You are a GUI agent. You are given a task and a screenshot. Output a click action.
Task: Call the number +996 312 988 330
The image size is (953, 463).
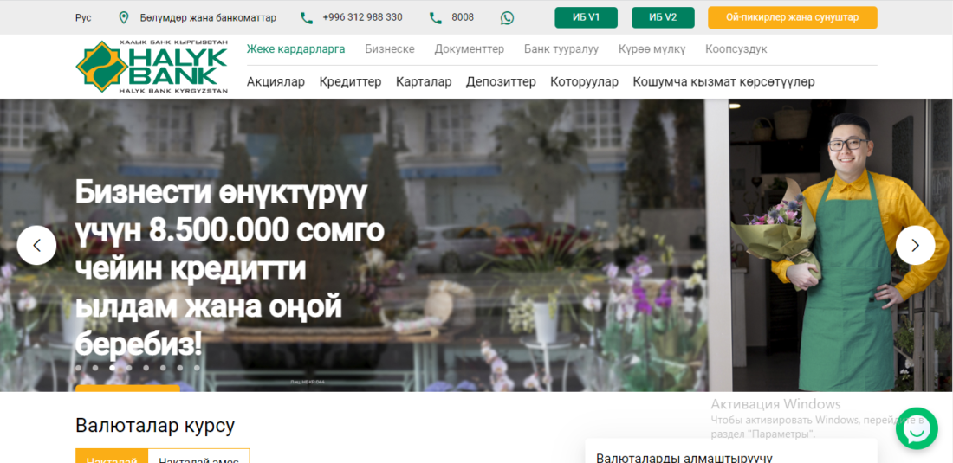tap(362, 17)
